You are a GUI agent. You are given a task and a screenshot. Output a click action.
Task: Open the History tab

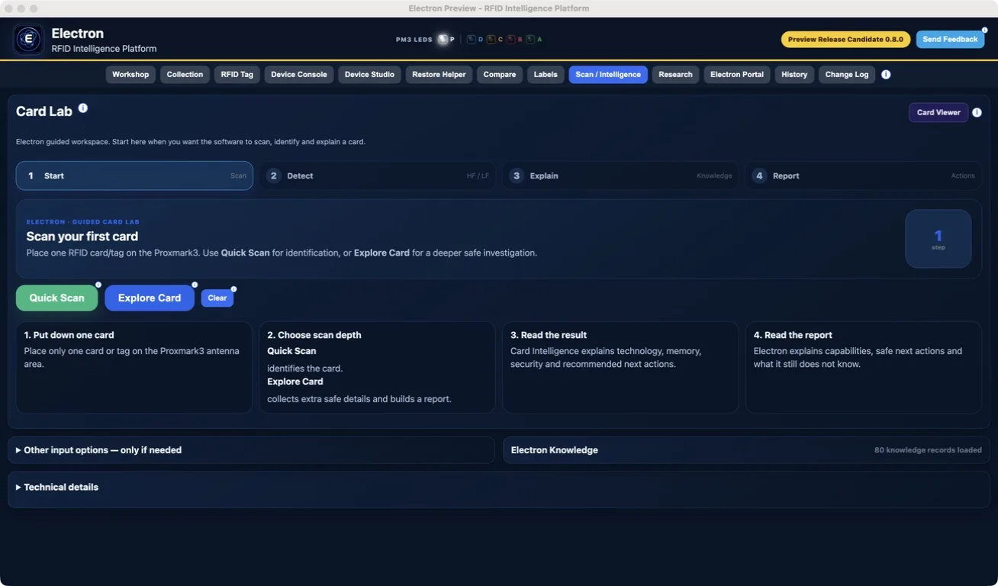click(794, 75)
